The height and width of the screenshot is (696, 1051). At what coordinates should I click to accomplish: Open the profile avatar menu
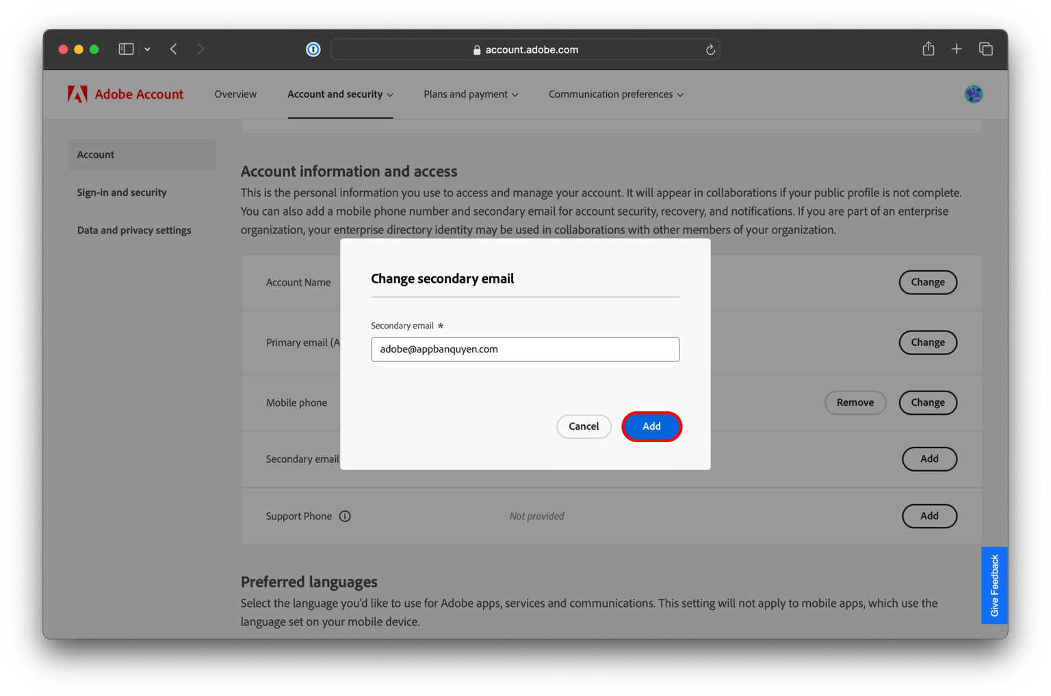click(973, 94)
